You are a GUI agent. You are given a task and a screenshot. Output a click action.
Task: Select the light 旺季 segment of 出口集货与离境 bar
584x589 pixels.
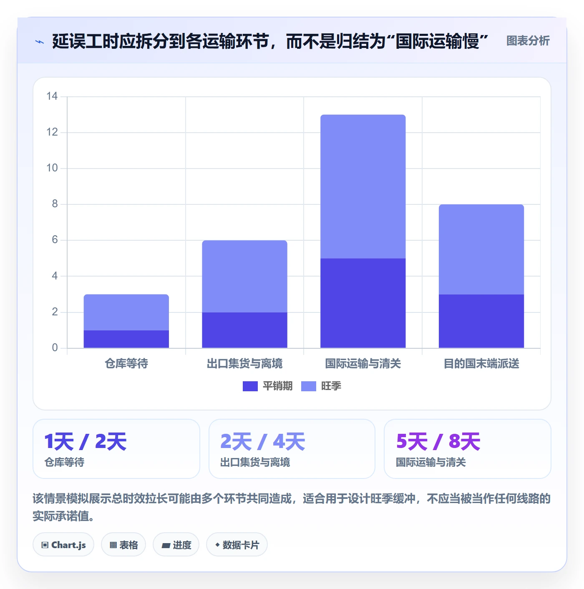pos(245,276)
